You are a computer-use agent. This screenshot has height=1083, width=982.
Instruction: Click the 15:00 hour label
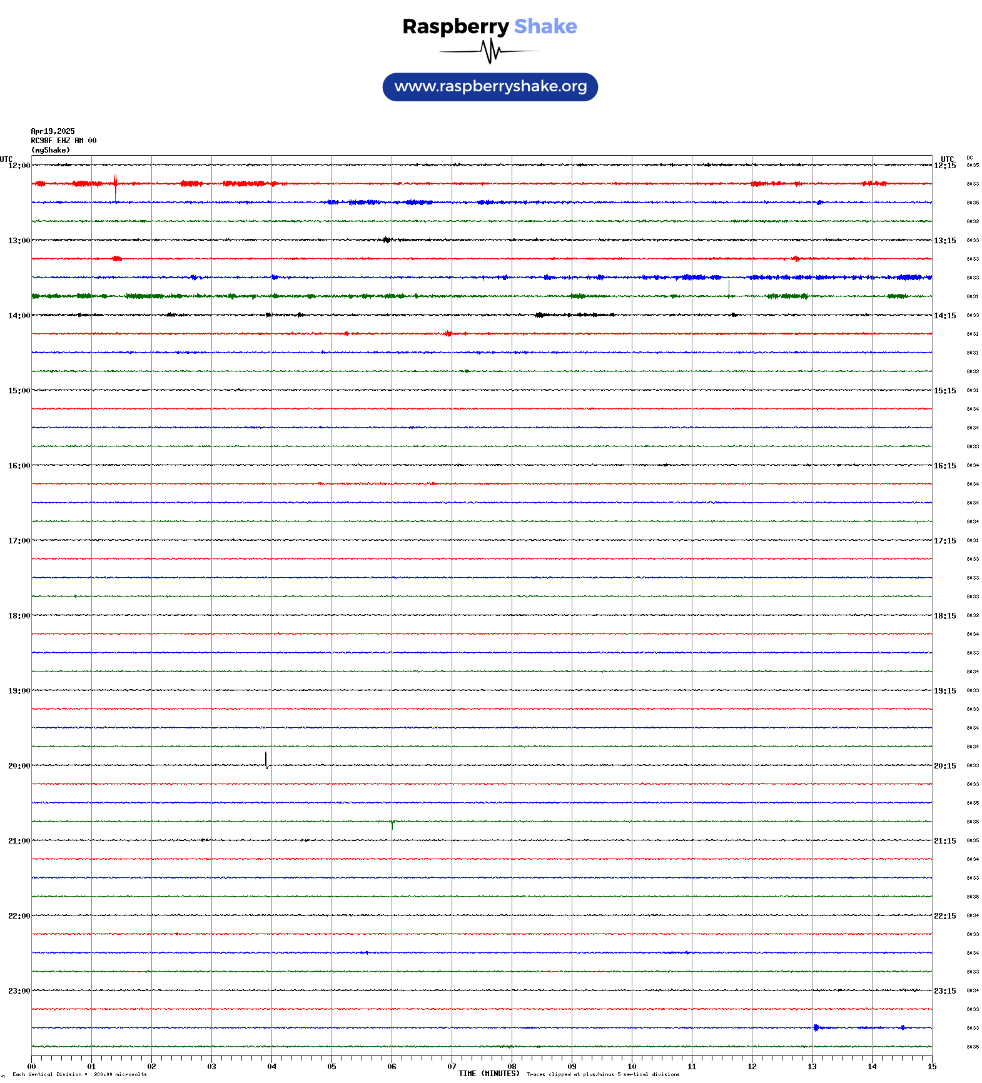click(19, 391)
